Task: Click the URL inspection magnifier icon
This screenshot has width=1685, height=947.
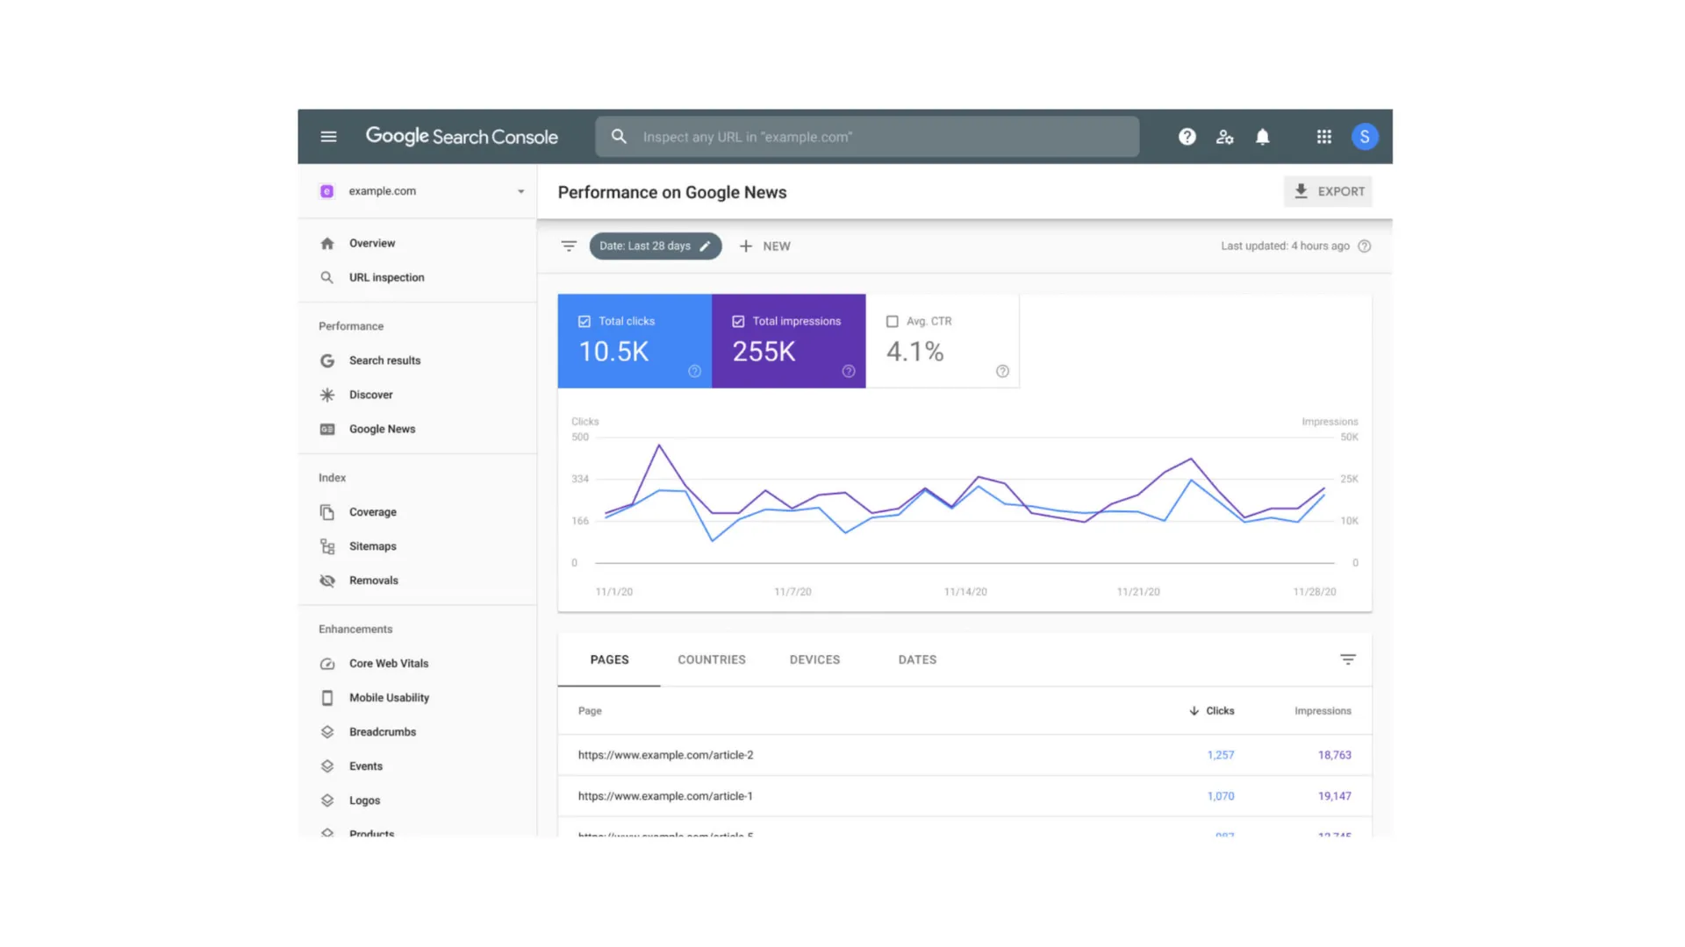Action: click(326, 278)
